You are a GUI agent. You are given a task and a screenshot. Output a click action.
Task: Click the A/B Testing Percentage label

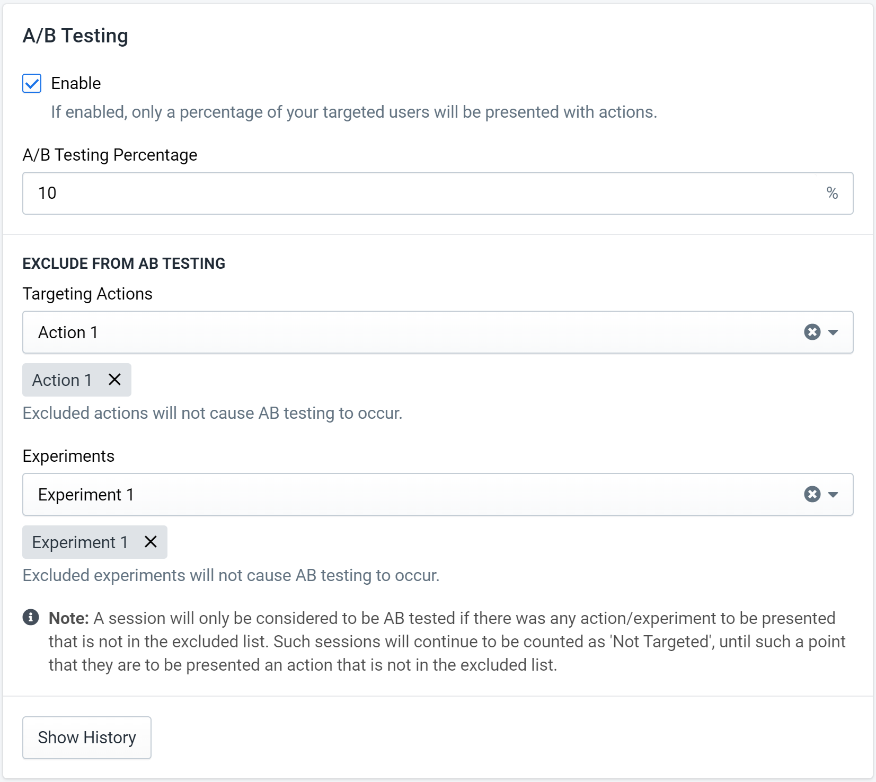(x=110, y=155)
